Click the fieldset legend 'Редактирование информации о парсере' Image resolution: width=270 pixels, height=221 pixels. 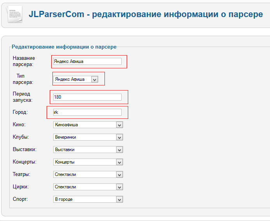[64, 47]
